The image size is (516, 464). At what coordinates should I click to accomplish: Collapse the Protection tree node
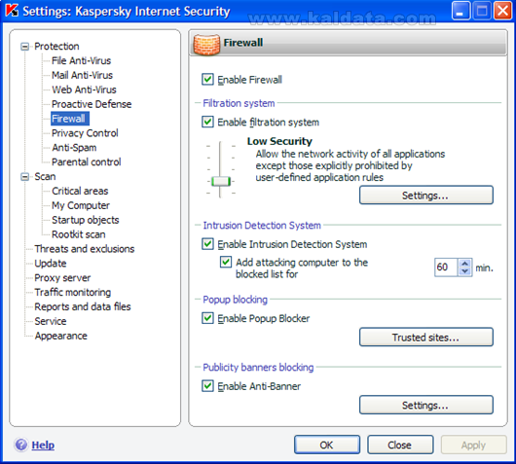[24, 47]
